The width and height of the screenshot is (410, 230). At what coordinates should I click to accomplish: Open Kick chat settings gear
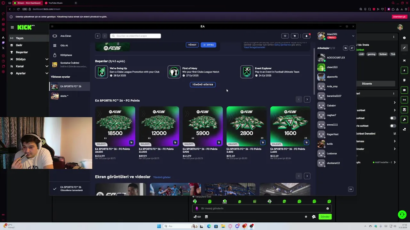pos(306,217)
